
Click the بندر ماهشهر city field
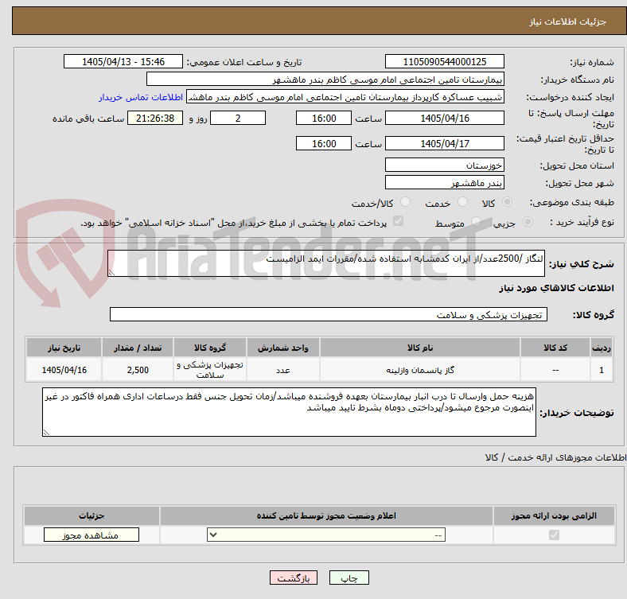point(444,183)
